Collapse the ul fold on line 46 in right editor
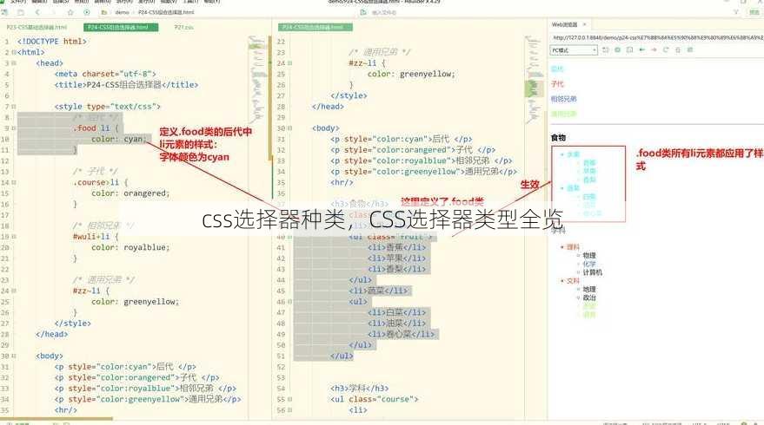 (290, 302)
